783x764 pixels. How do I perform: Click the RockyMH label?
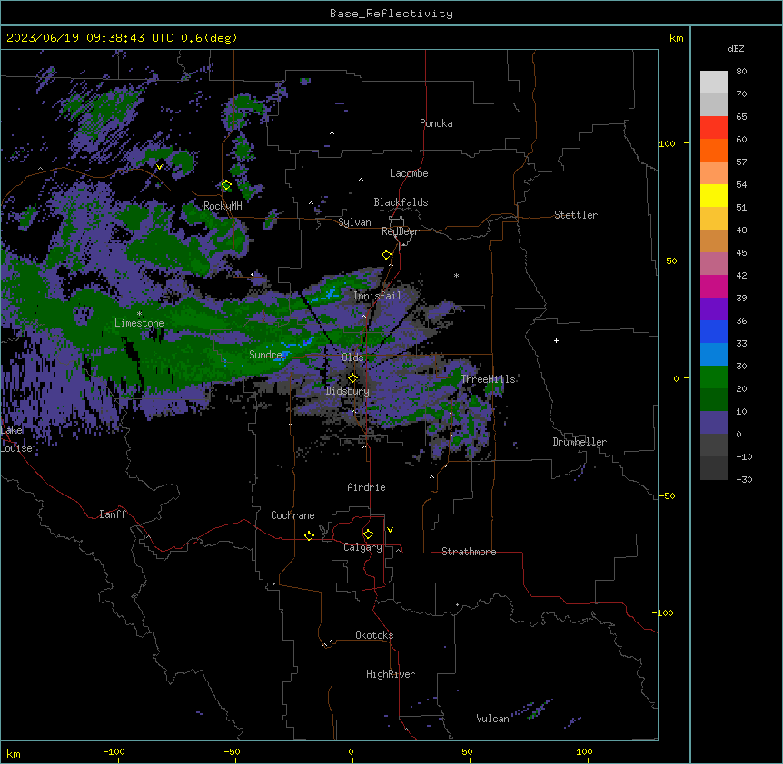tap(223, 206)
